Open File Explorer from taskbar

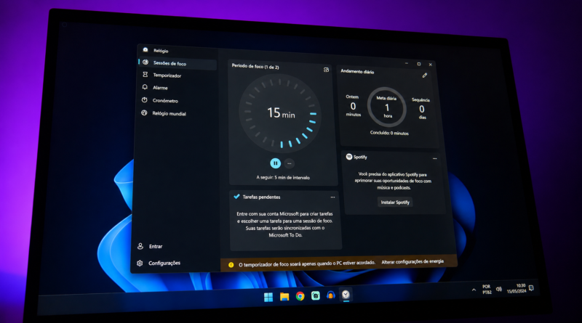click(284, 296)
